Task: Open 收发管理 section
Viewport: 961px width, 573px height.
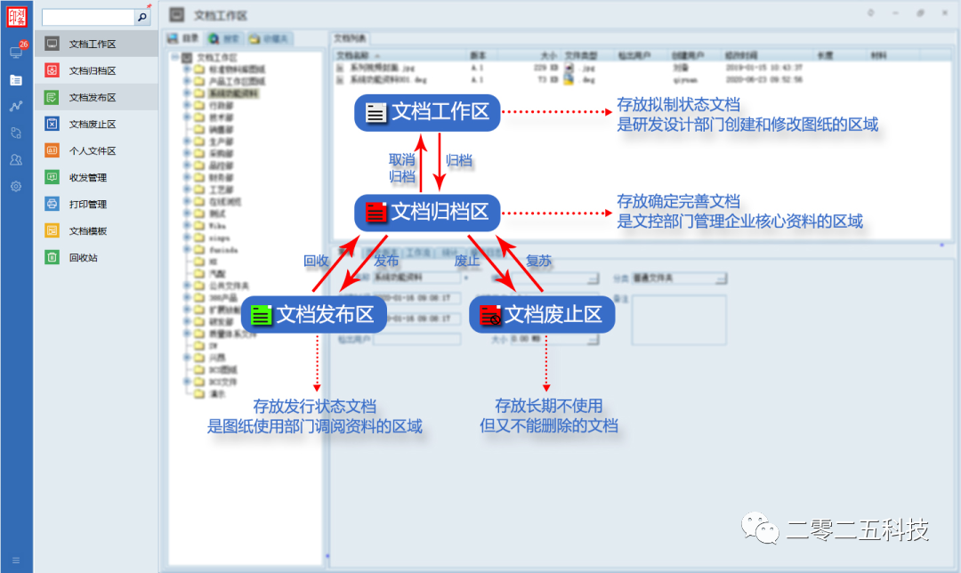Action: pos(87,177)
